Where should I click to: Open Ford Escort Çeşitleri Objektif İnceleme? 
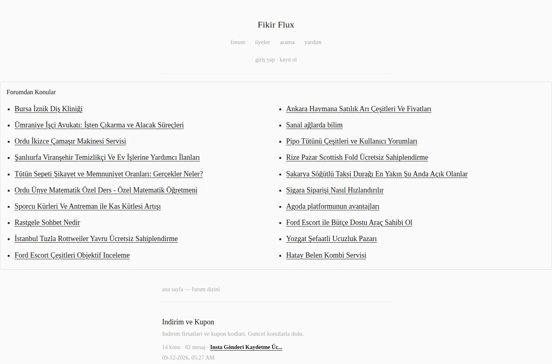coord(72,255)
